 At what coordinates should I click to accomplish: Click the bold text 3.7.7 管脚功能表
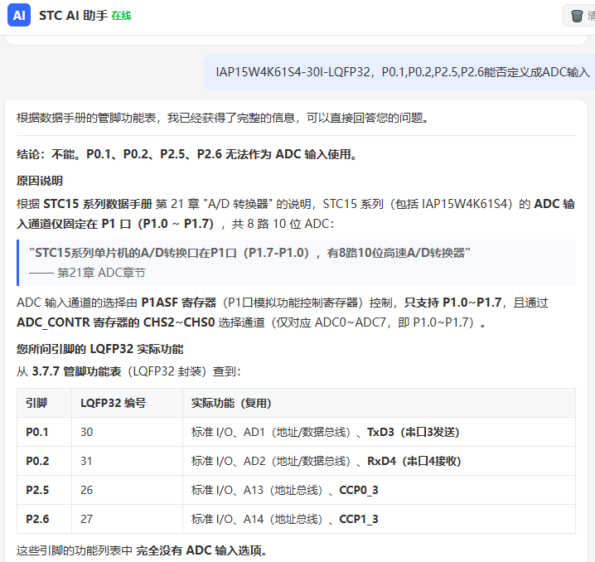pos(76,371)
